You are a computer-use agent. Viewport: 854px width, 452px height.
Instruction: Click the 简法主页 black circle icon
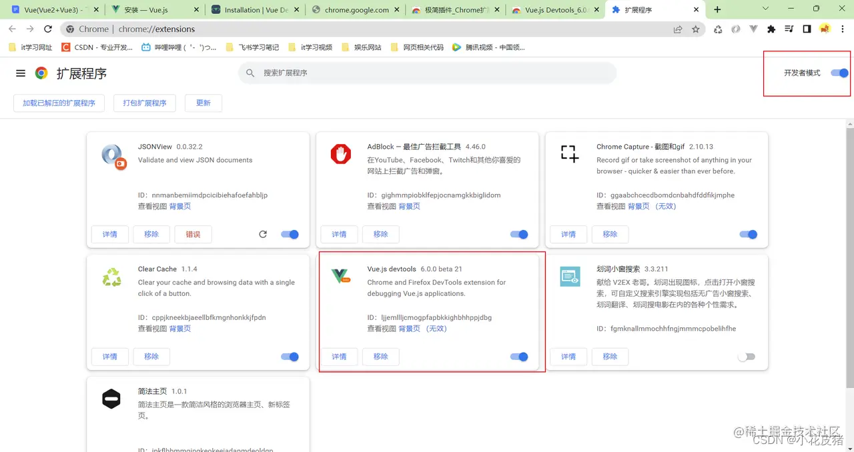[x=111, y=399]
